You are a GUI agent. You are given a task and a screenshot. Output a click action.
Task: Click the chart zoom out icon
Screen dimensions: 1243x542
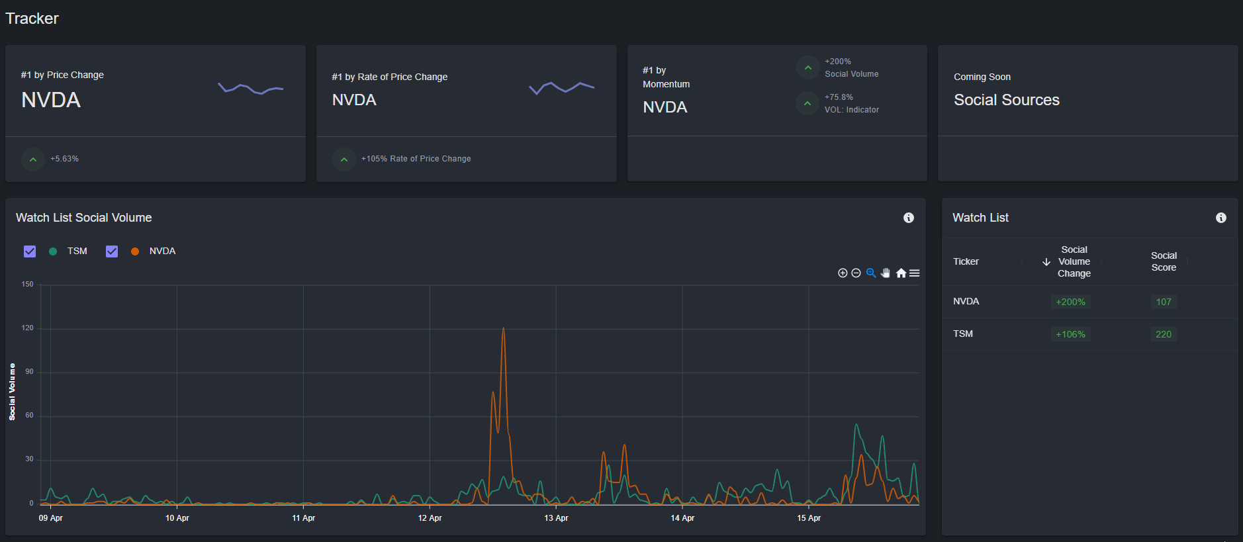(x=856, y=273)
